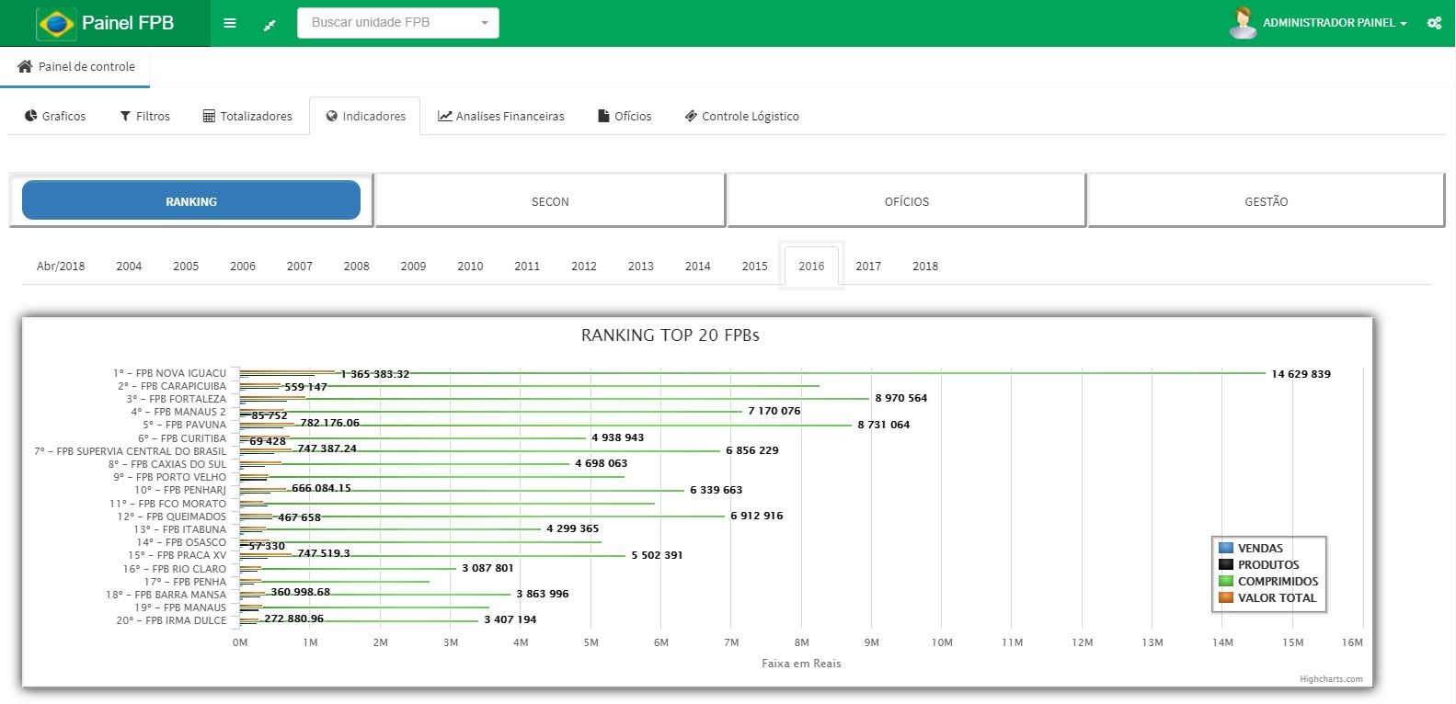1456x704 pixels.
Task: Click the home icon in breadcrumb
Action: pos(25,66)
